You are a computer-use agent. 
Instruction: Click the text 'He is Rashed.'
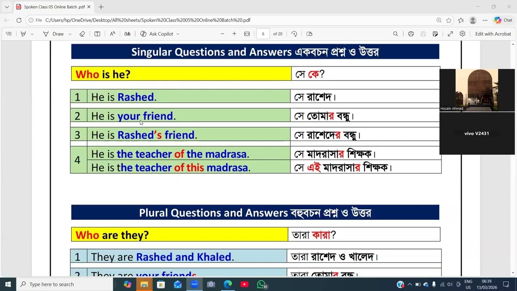pyautogui.click(x=124, y=97)
